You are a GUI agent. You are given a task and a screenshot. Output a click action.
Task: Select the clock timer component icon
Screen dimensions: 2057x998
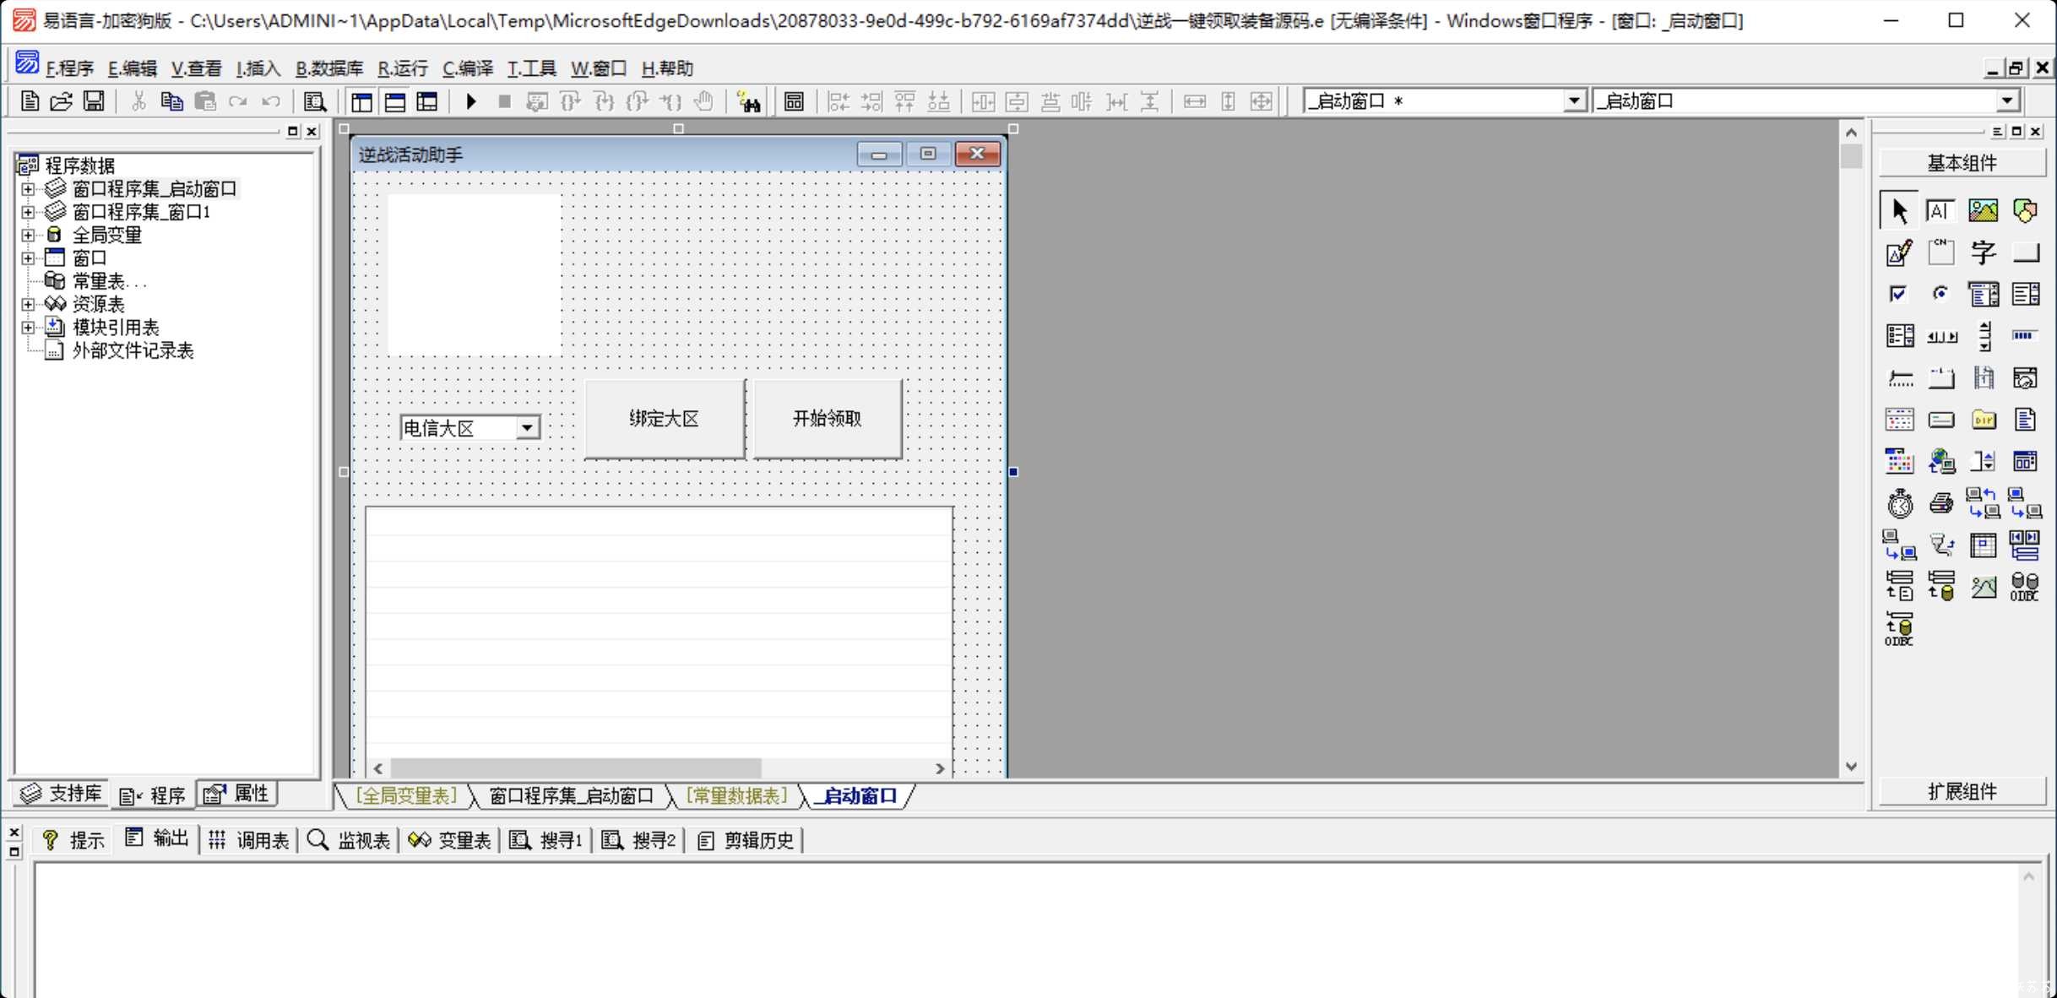coord(1899,503)
